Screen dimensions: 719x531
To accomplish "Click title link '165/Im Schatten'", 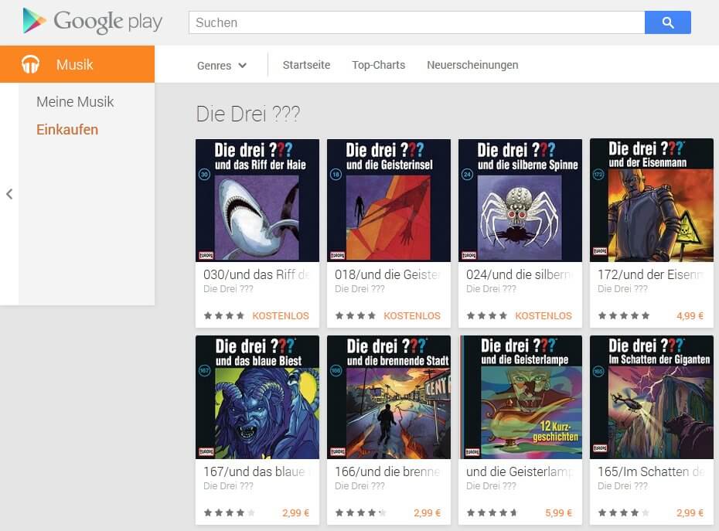I will pyautogui.click(x=651, y=471).
